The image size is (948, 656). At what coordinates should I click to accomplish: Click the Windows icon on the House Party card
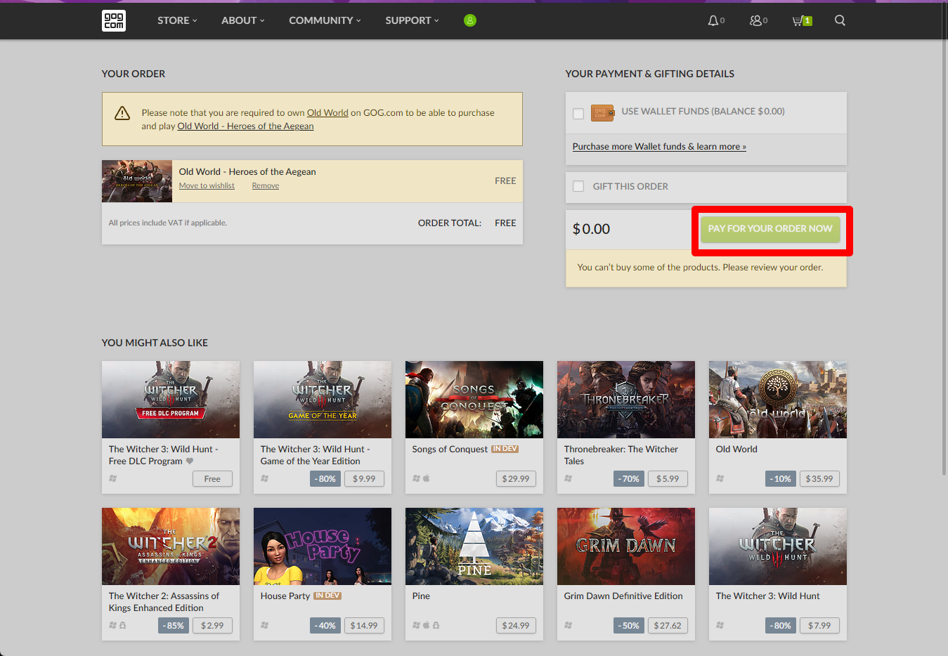coord(264,625)
